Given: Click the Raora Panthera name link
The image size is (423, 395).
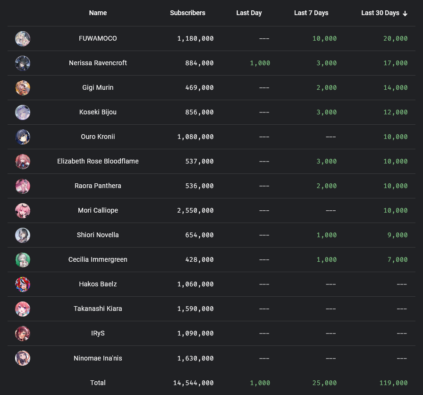Looking at the screenshot, I should pos(98,186).
